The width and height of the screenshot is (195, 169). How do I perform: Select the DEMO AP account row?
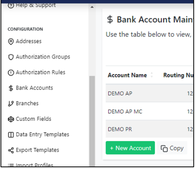(149, 93)
